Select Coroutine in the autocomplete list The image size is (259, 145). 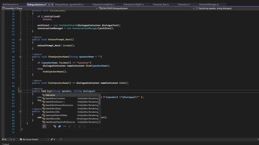[x=70, y=95]
